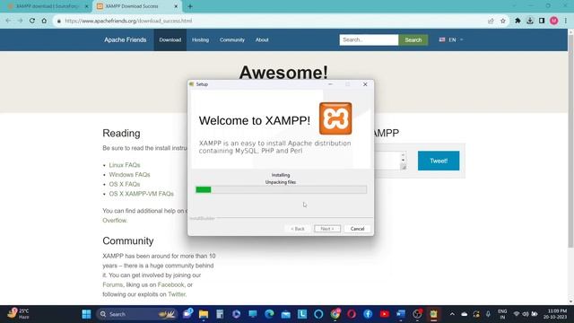Image resolution: width=574 pixels, height=323 pixels.
Task: Open Chrome from the taskbar
Action: click(335, 314)
